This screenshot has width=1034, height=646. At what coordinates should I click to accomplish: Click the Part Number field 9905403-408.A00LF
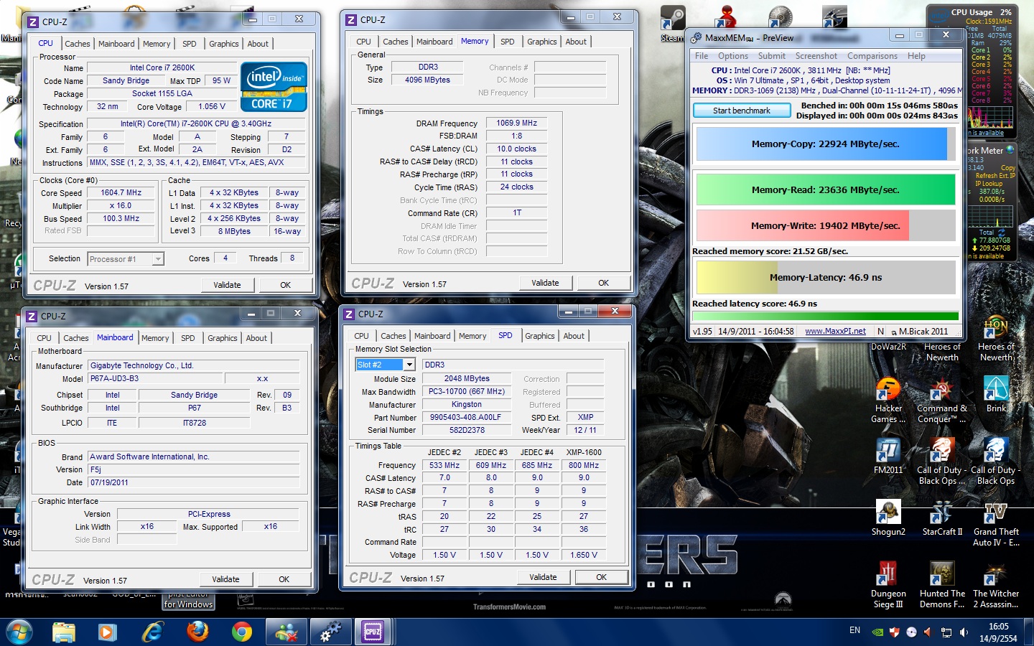(465, 417)
